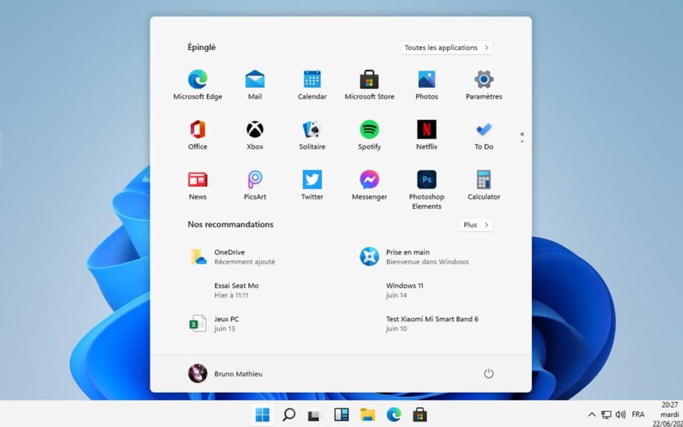The height and width of the screenshot is (427, 683).
Task: Open the Twitter app
Action: tap(312, 185)
